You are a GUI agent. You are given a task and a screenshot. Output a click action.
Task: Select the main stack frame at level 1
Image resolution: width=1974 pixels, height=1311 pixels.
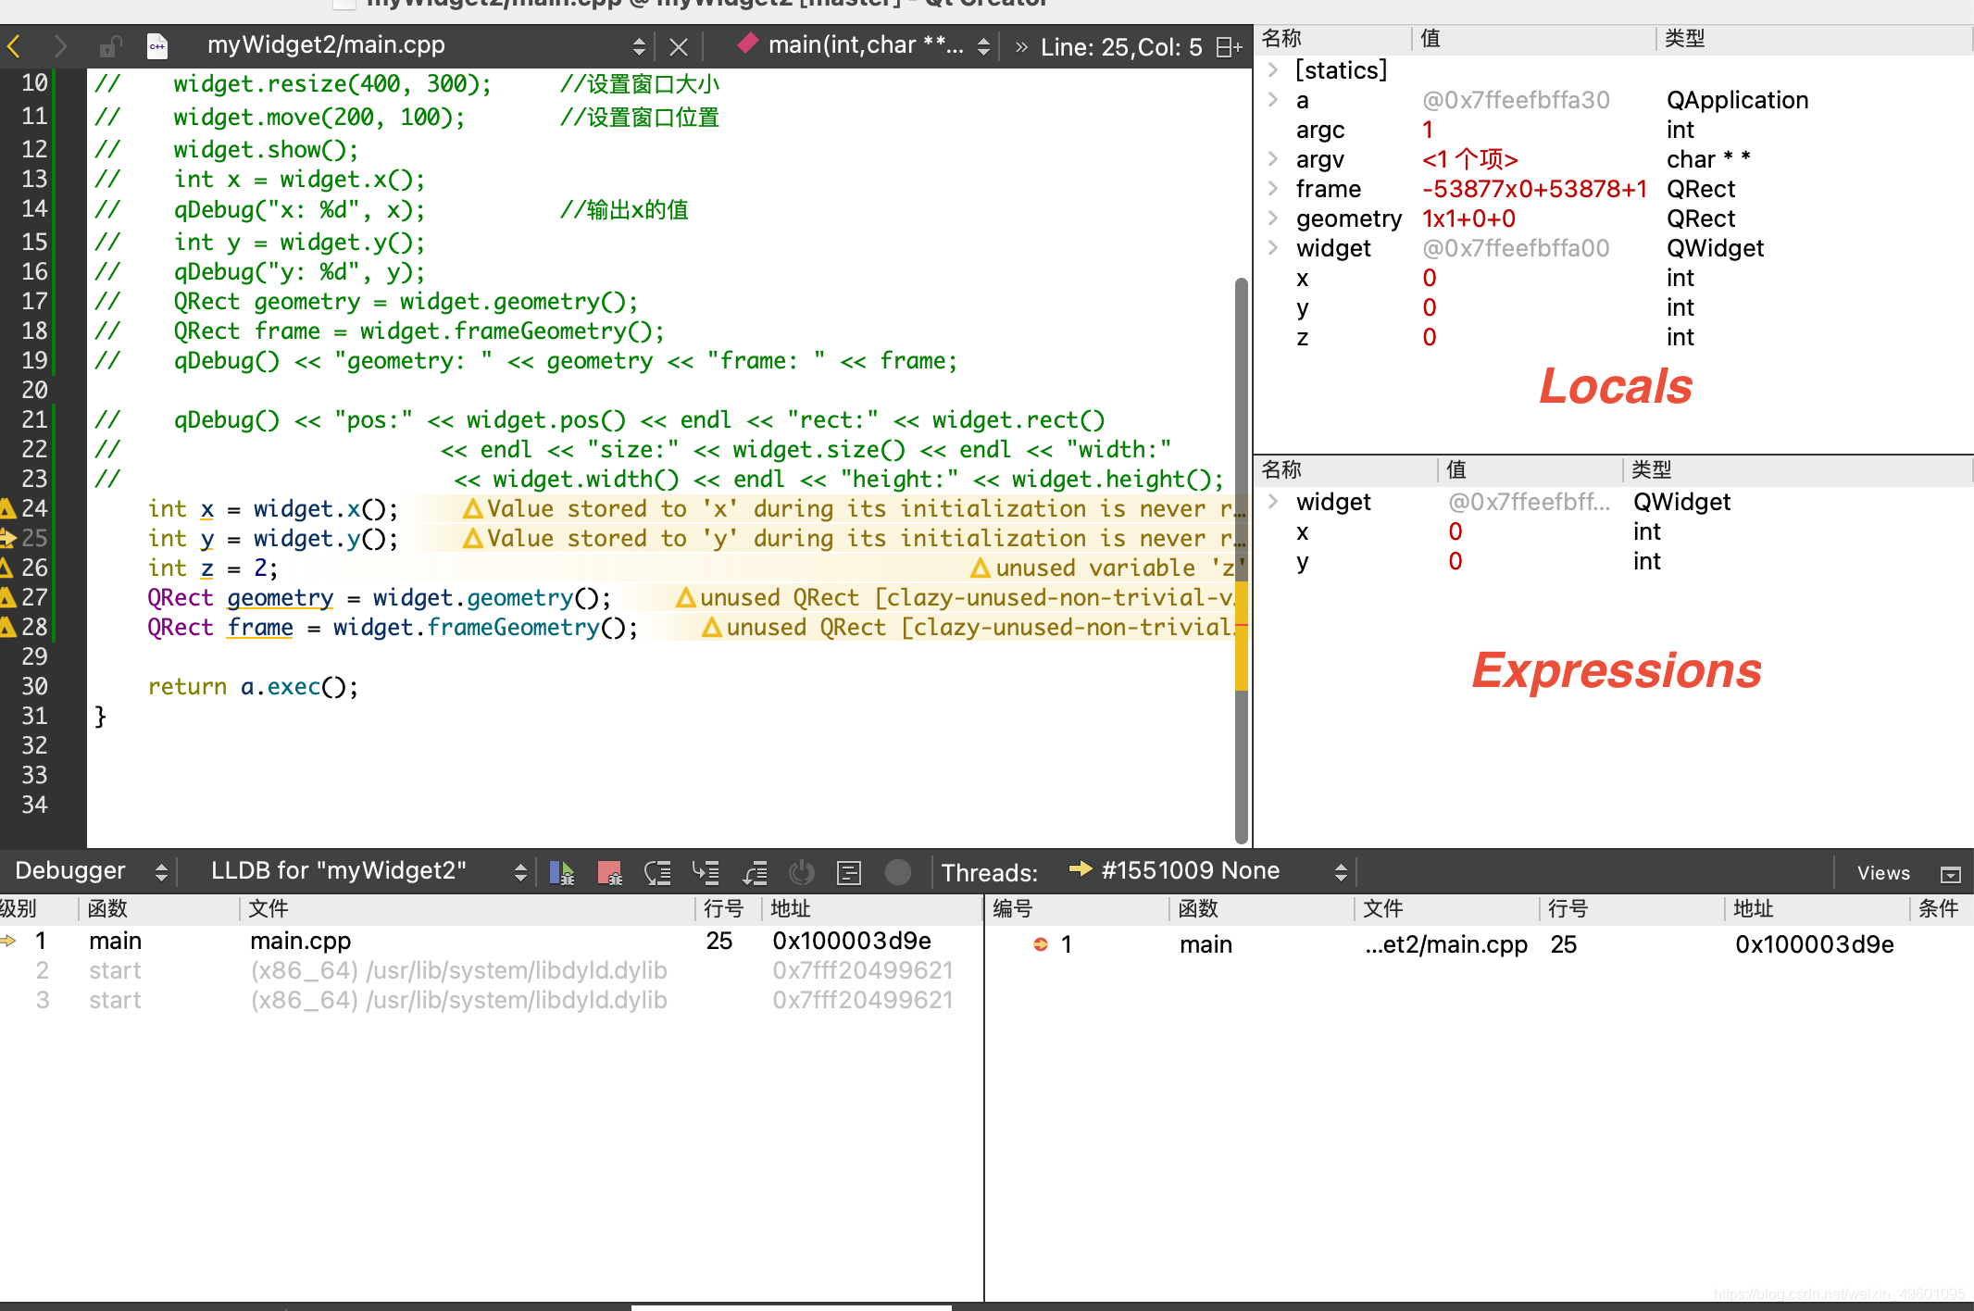(x=115, y=942)
